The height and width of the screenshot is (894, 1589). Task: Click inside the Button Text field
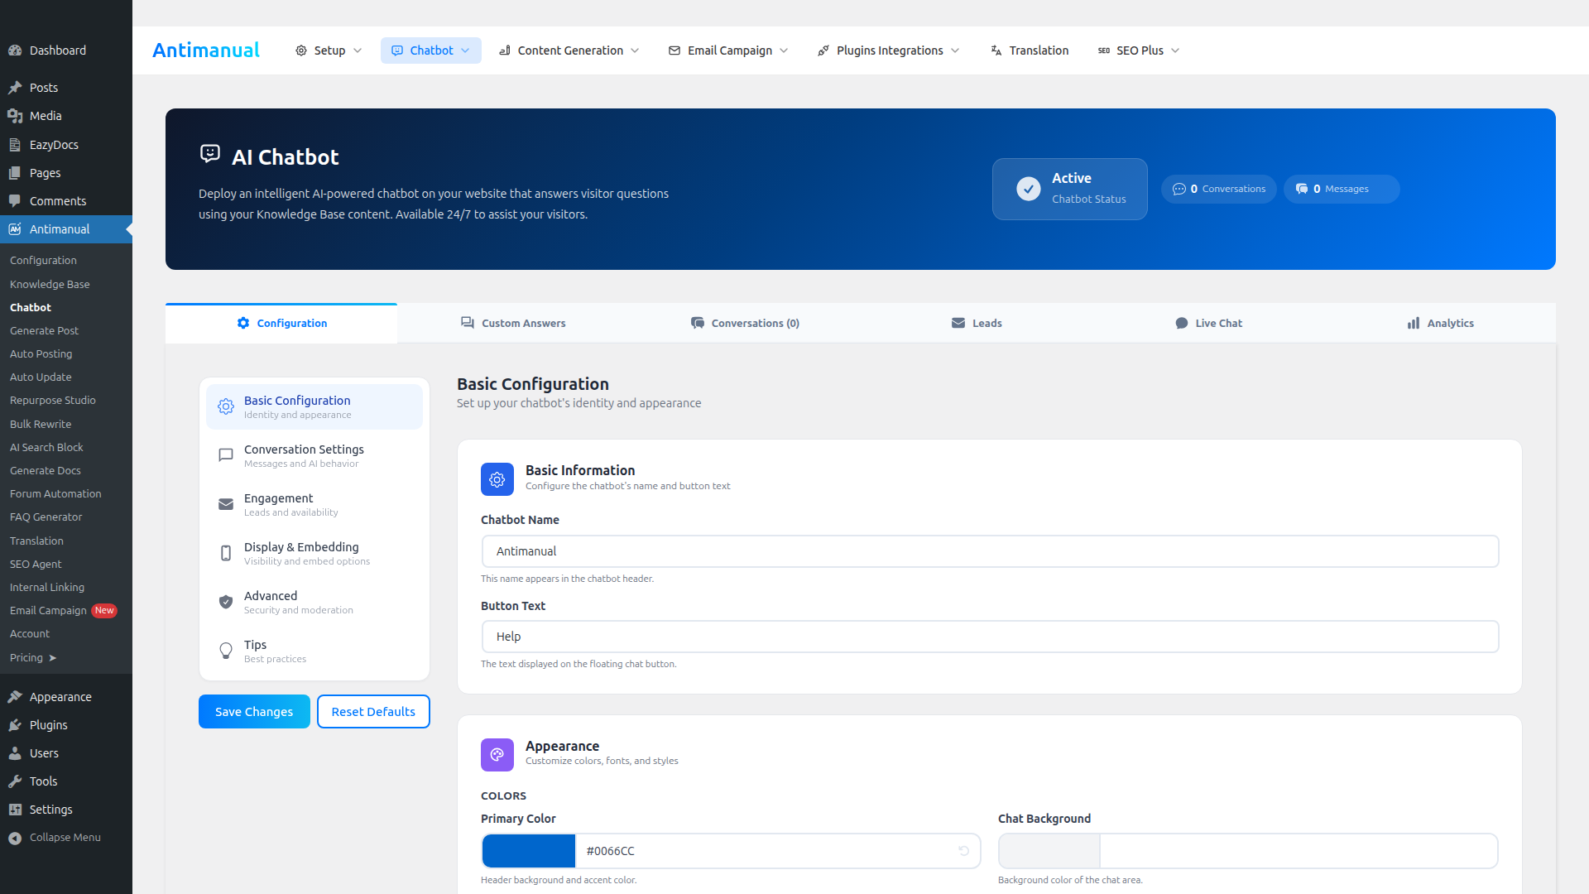990,636
